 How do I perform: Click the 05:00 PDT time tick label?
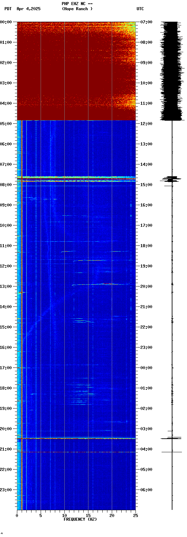tap(6, 123)
